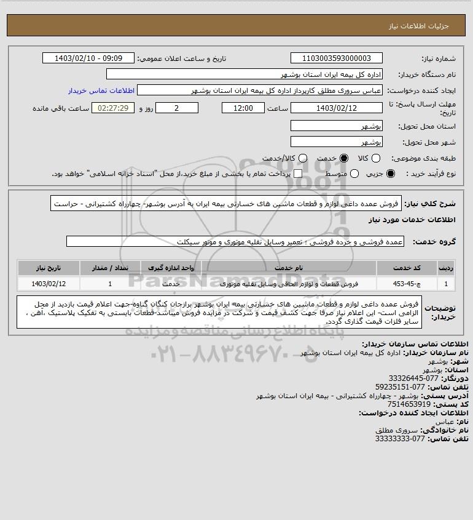Click the نام خدمت column header
Screen dimensions: 473x520
(x=289, y=268)
